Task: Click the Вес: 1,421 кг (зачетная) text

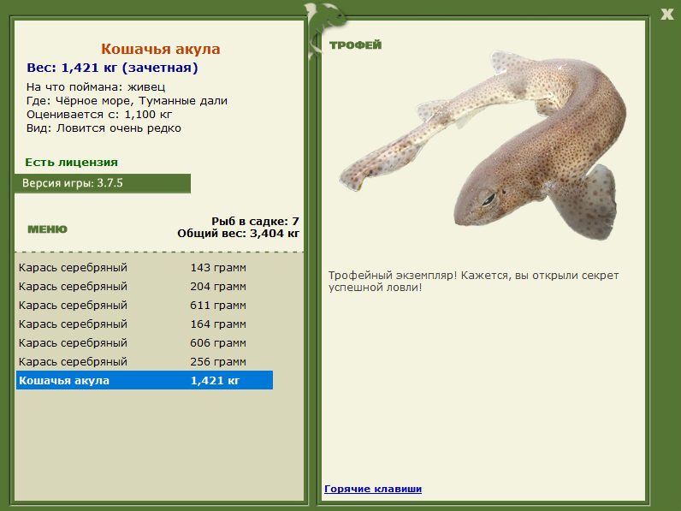Action: [112, 68]
